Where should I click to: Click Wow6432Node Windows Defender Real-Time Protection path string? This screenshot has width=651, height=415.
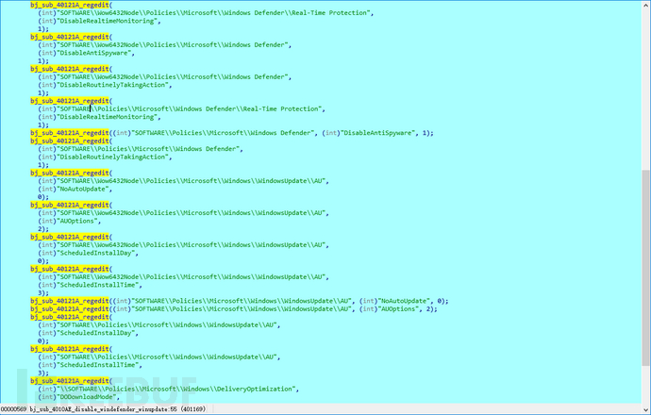pos(213,13)
